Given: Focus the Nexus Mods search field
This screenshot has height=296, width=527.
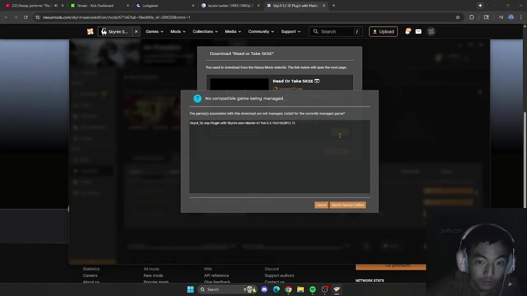Looking at the screenshot, I should 336,32.
